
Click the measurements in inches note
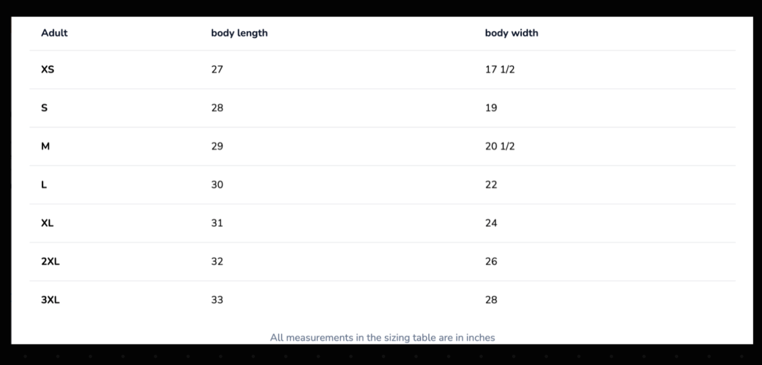coord(382,338)
